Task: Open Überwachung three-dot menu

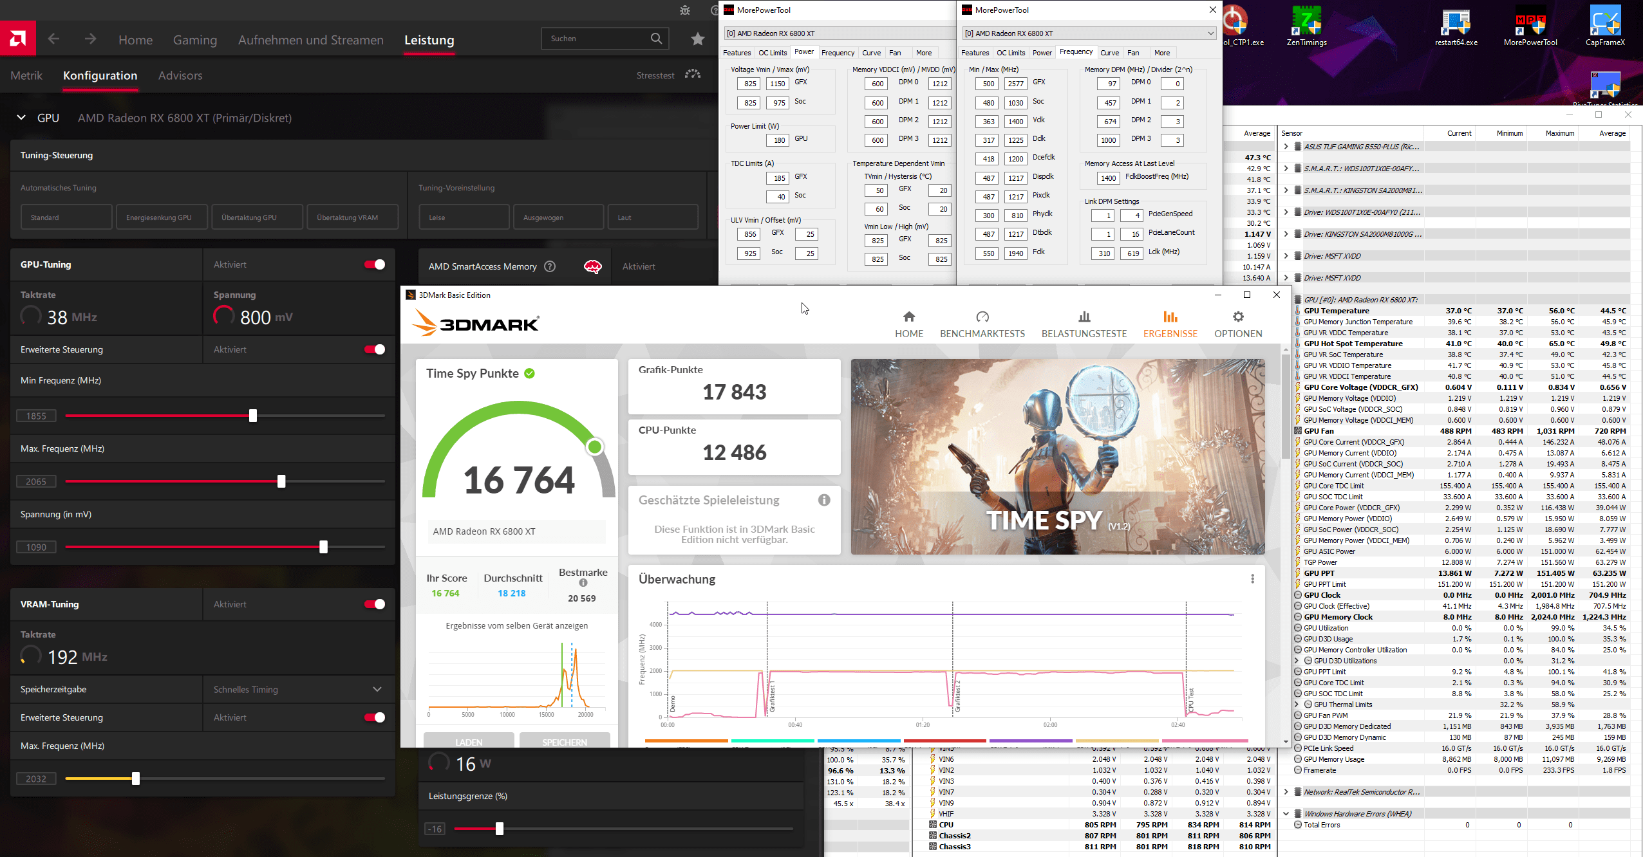Action: (x=1252, y=579)
